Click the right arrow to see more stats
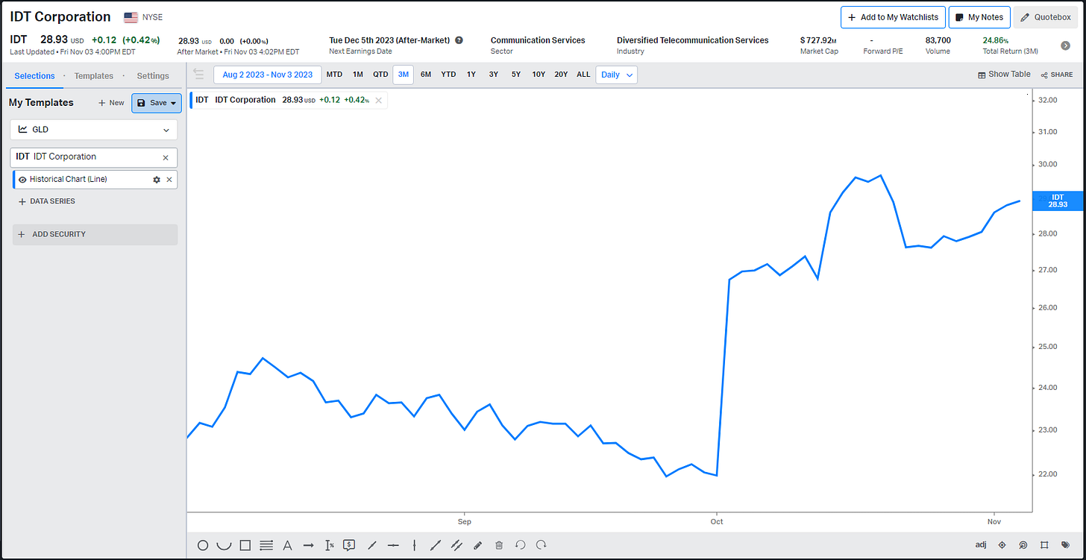This screenshot has height=560, width=1086. [1065, 45]
